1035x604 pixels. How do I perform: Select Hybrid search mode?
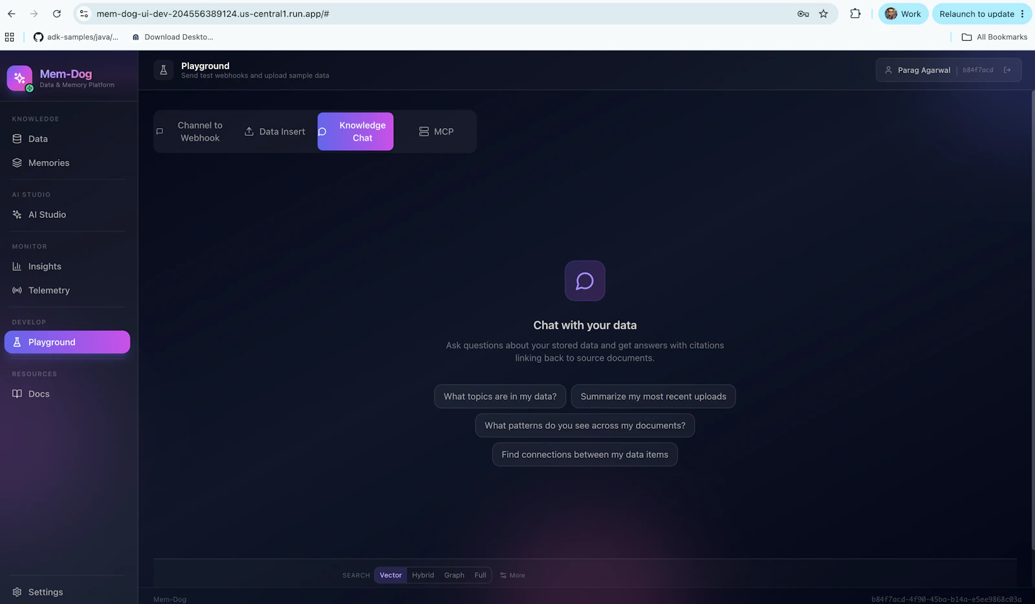point(423,575)
